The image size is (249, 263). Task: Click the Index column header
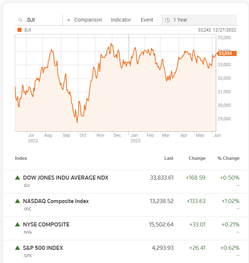coord(21,158)
